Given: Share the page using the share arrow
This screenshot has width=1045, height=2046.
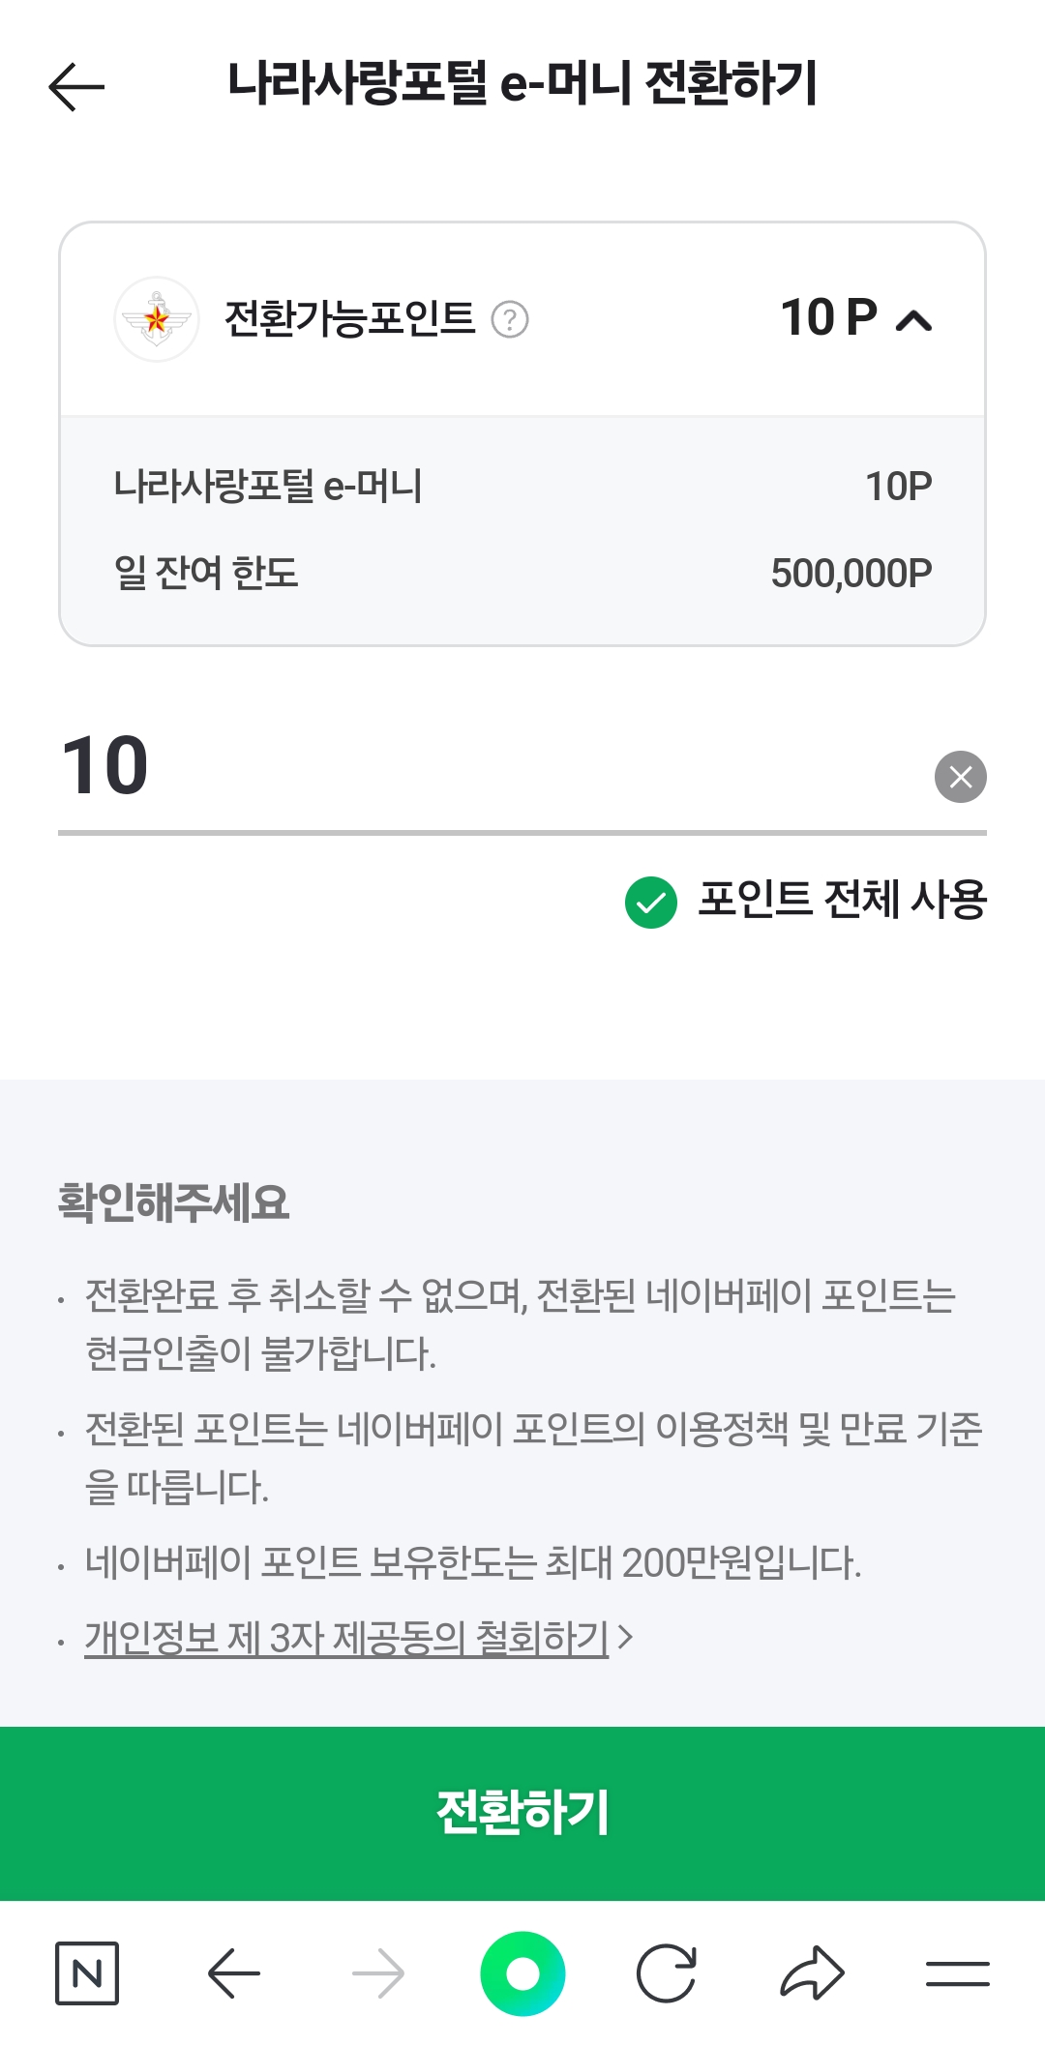Looking at the screenshot, I should [x=812, y=1973].
